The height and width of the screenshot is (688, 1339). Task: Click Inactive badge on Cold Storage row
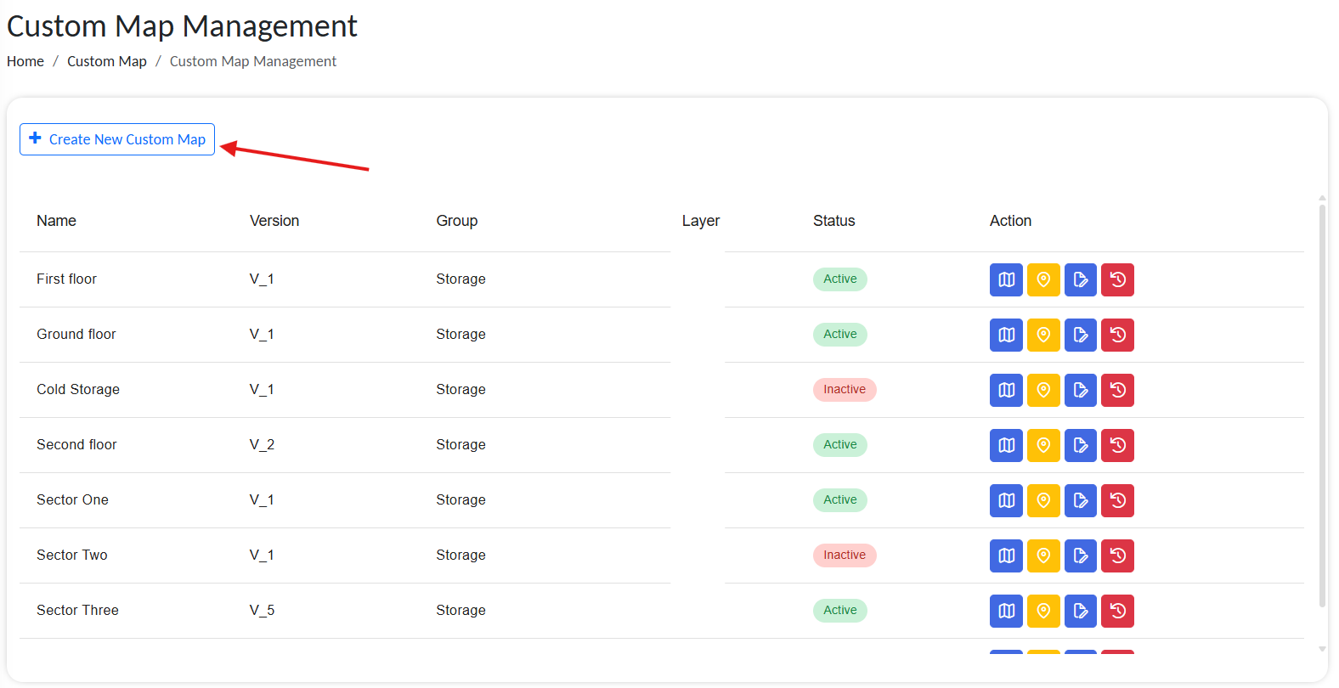[x=844, y=390]
